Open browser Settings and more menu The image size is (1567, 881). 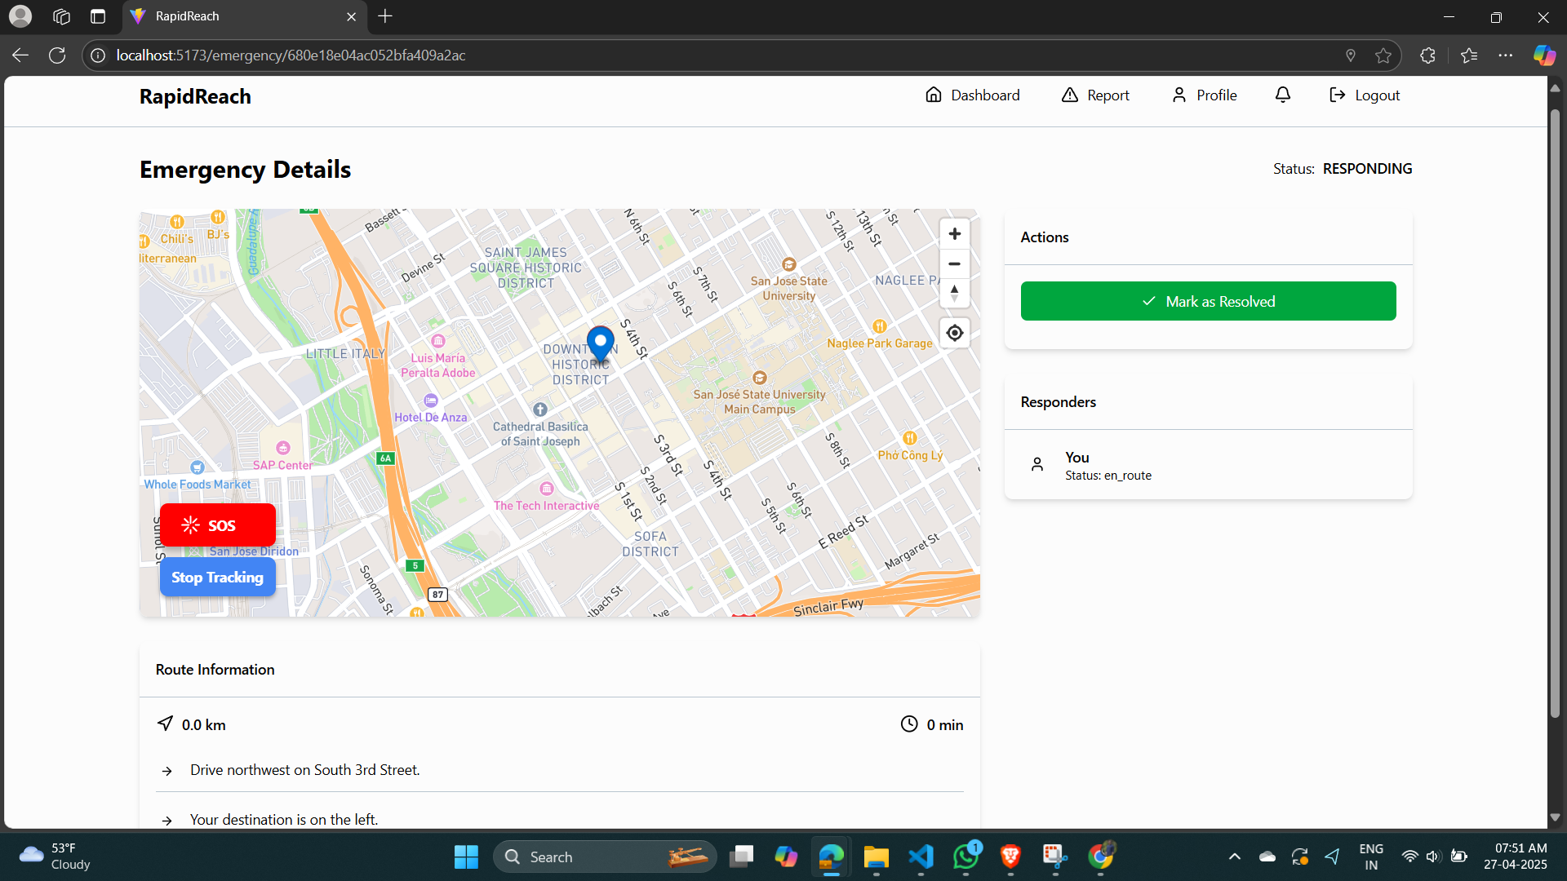[x=1506, y=55]
